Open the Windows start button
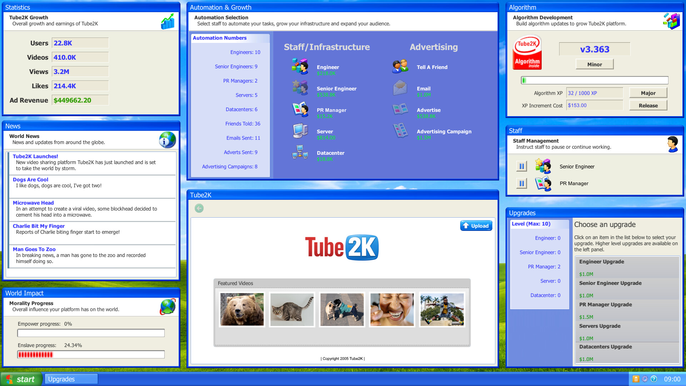The height and width of the screenshot is (386, 686). [x=21, y=379]
